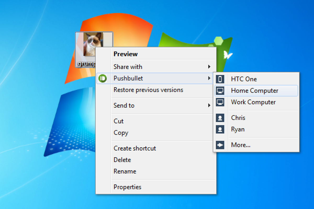
Task: Click Create shortcut
Action: [x=134, y=148]
